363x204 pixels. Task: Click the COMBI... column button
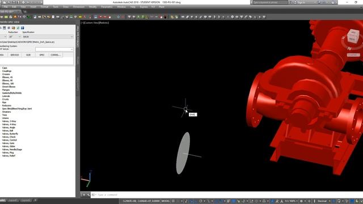point(56,55)
